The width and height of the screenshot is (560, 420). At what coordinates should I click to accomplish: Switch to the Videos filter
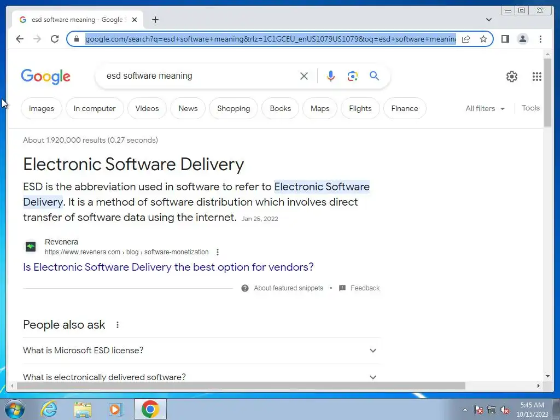click(x=147, y=108)
